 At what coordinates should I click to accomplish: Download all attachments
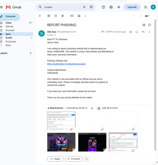[92, 108]
